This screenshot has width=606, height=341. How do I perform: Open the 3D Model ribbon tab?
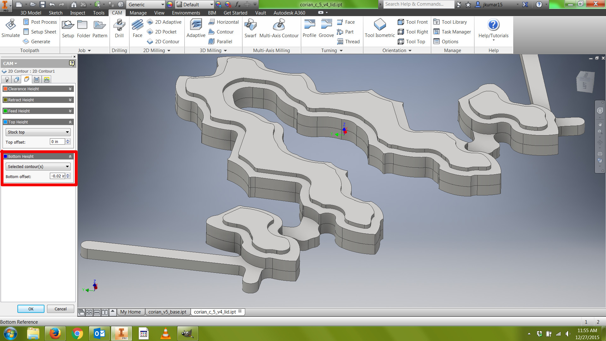tap(31, 13)
